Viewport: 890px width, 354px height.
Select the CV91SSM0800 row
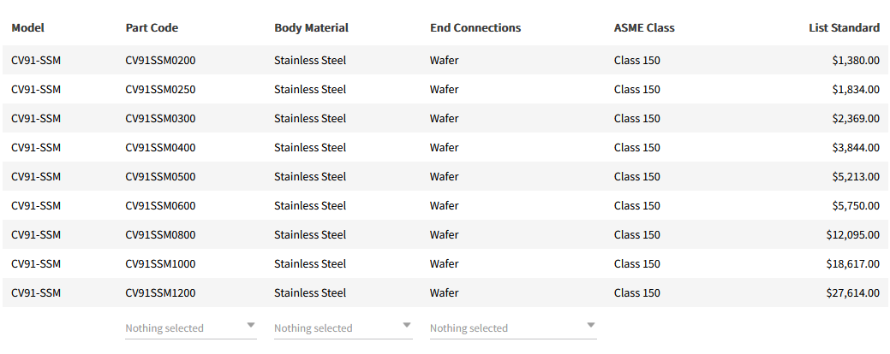click(x=160, y=234)
